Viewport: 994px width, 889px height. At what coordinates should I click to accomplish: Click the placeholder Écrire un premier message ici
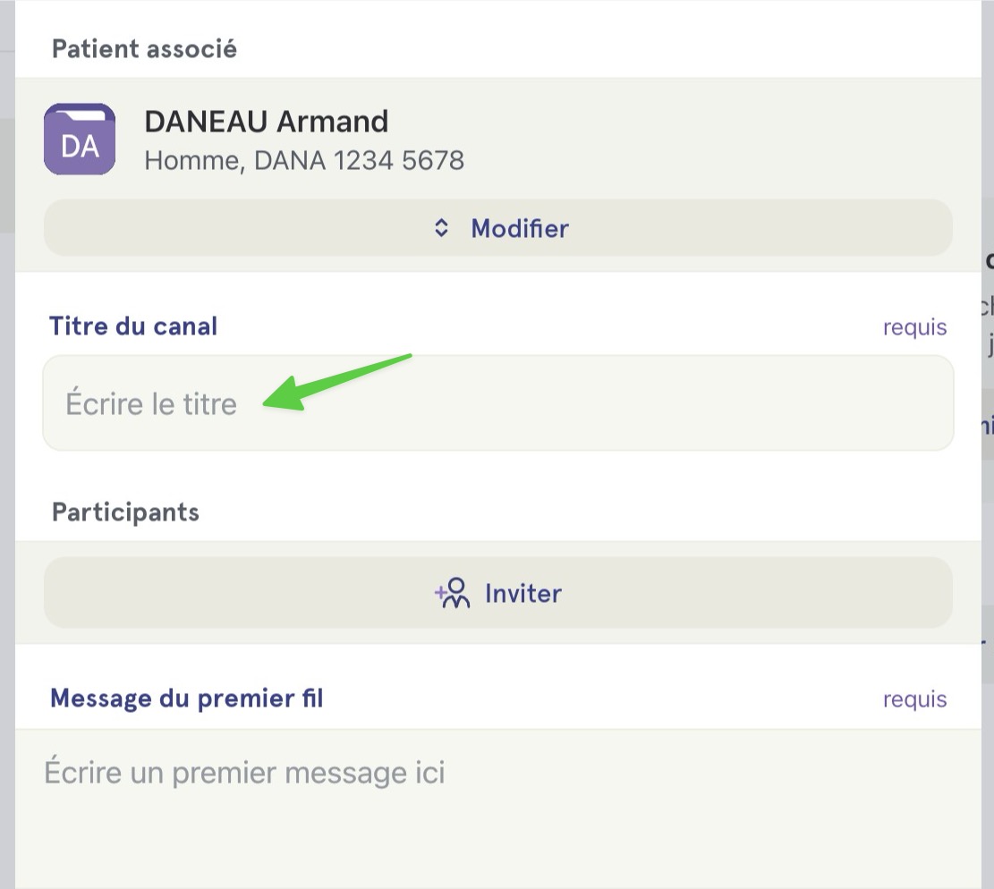click(x=244, y=773)
